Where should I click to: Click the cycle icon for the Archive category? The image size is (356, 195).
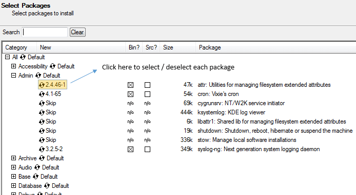42,158
